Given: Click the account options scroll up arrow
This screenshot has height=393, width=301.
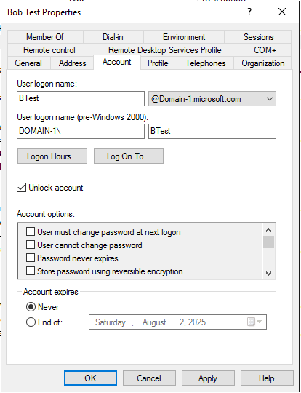Looking at the screenshot, I should pos(269,230).
